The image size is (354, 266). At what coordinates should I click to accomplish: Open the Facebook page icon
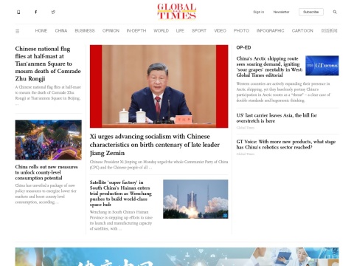(x=36, y=12)
